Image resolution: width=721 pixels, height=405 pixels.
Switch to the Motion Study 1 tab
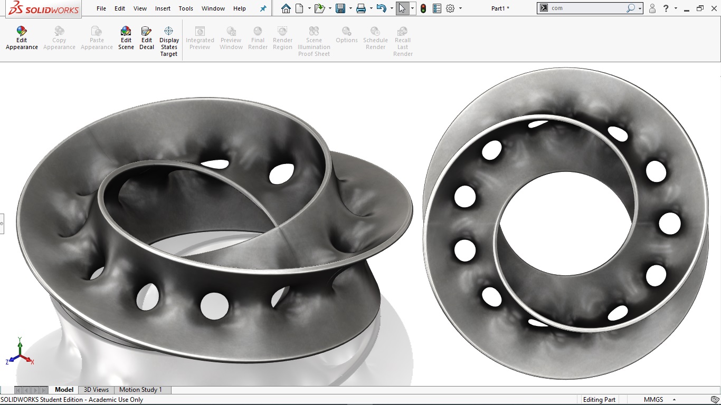(140, 390)
